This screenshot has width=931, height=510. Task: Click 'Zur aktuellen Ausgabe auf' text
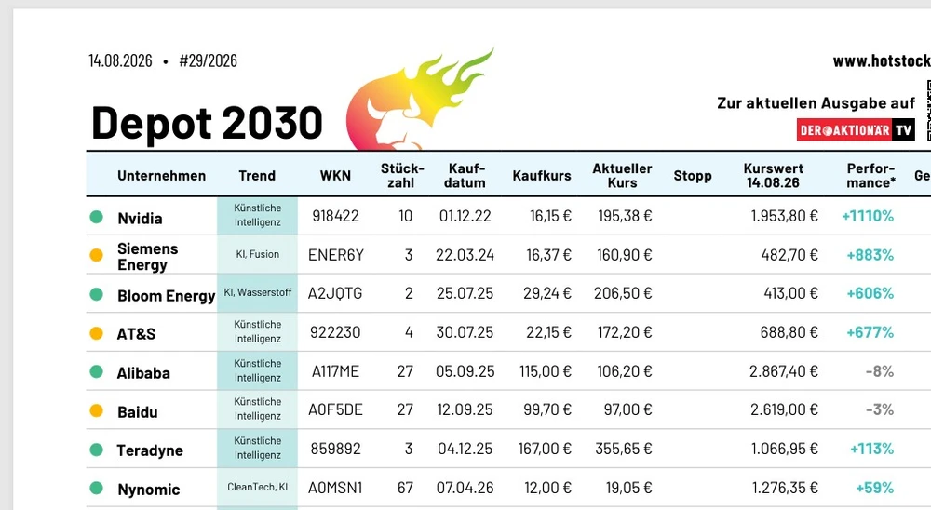[x=816, y=103]
